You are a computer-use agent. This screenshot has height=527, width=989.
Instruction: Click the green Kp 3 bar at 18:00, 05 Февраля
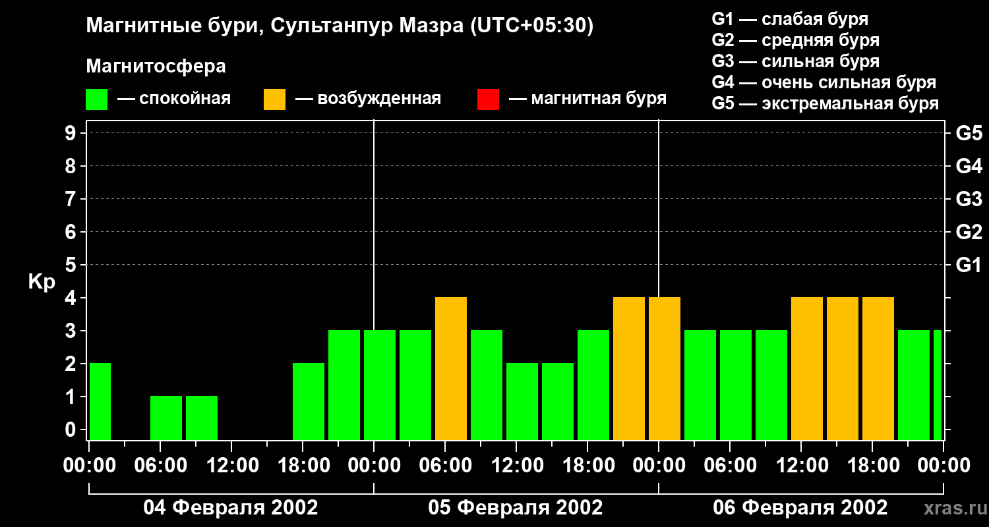tap(593, 385)
